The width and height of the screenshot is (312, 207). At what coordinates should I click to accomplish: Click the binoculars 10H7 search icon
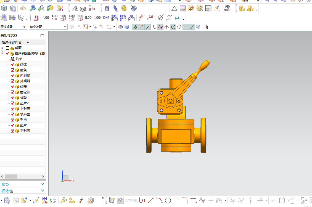pyautogui.click(x=227, y=9)
